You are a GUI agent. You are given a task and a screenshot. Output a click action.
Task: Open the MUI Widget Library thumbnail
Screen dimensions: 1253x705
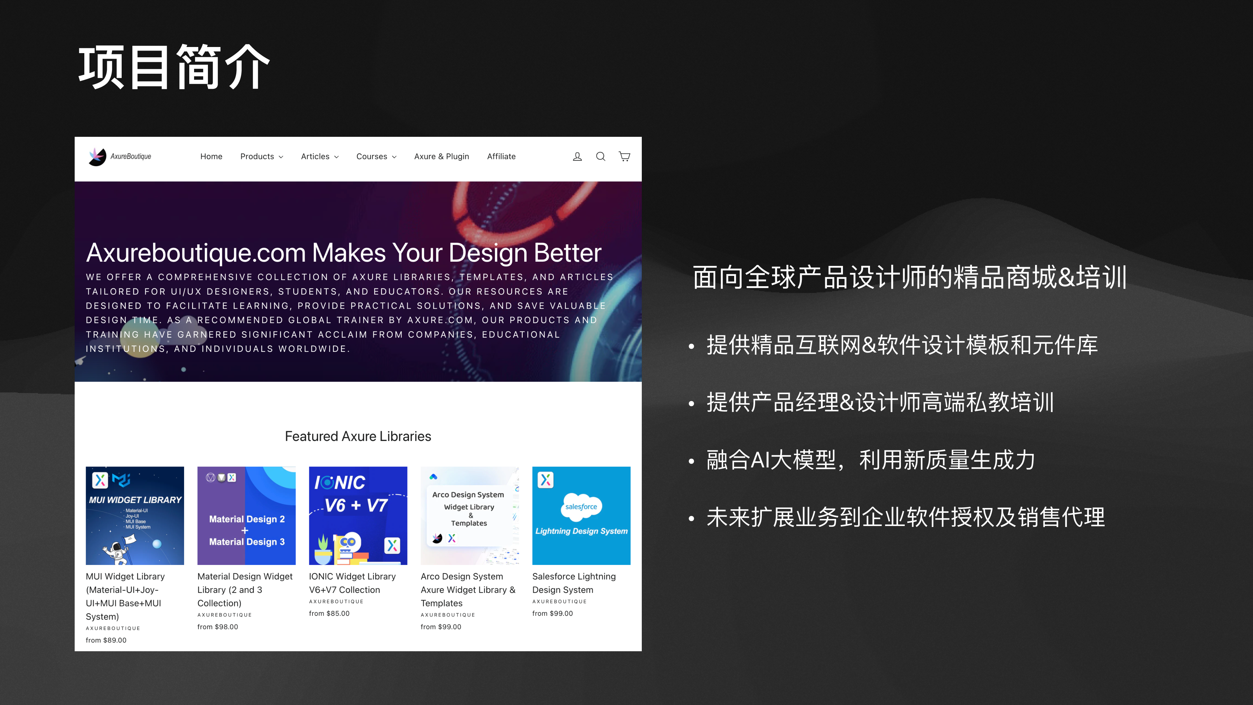point(135,515)
